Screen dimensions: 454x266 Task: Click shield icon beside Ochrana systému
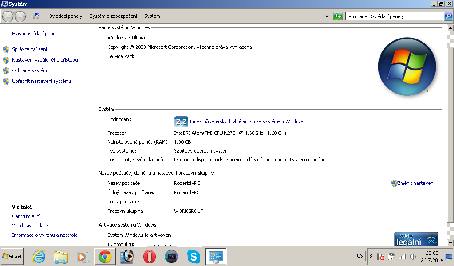click(6, 71)
